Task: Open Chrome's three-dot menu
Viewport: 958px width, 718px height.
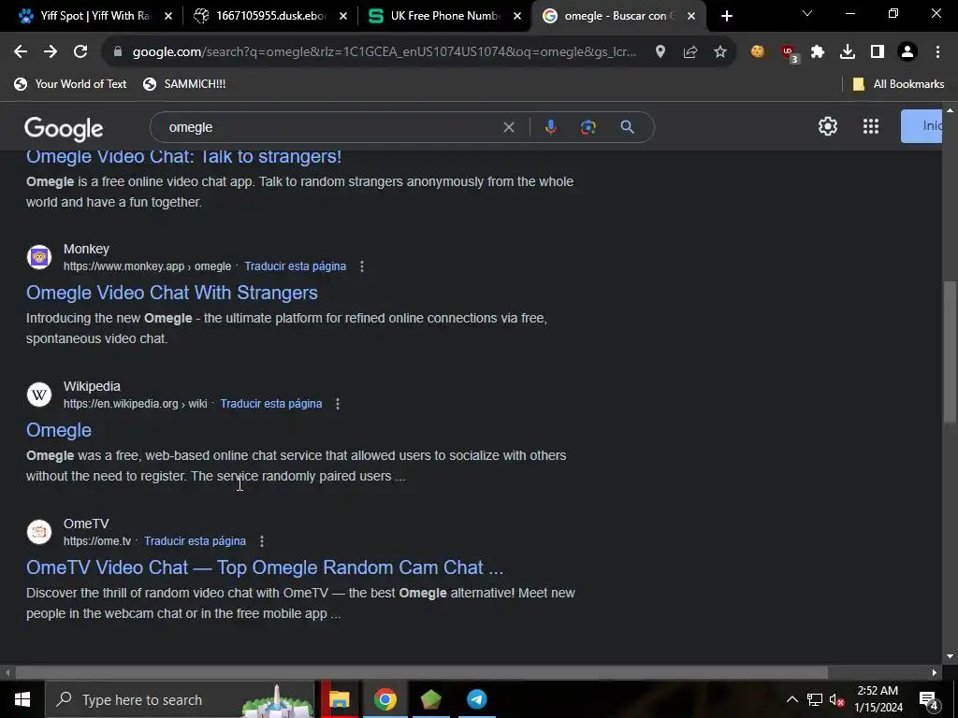Action: point(937,52)
